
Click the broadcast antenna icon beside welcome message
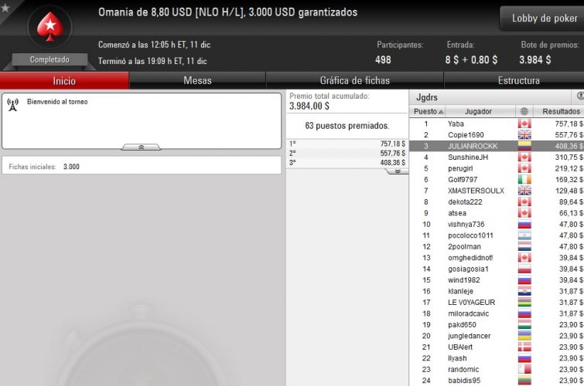(x=13, y=105)
